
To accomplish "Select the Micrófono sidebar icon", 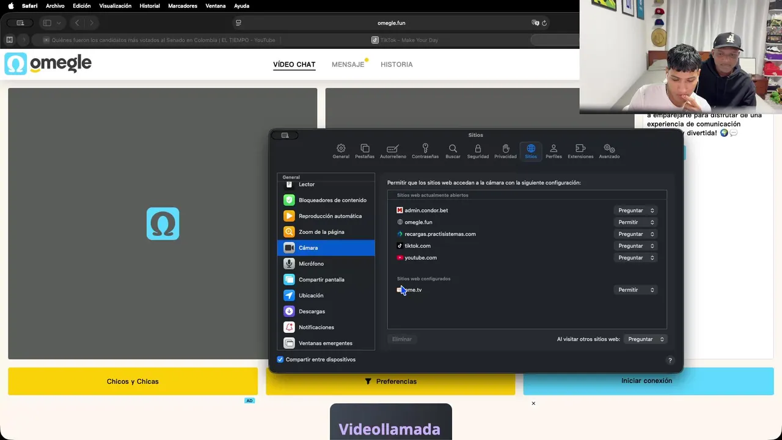I will coord(289,263).
